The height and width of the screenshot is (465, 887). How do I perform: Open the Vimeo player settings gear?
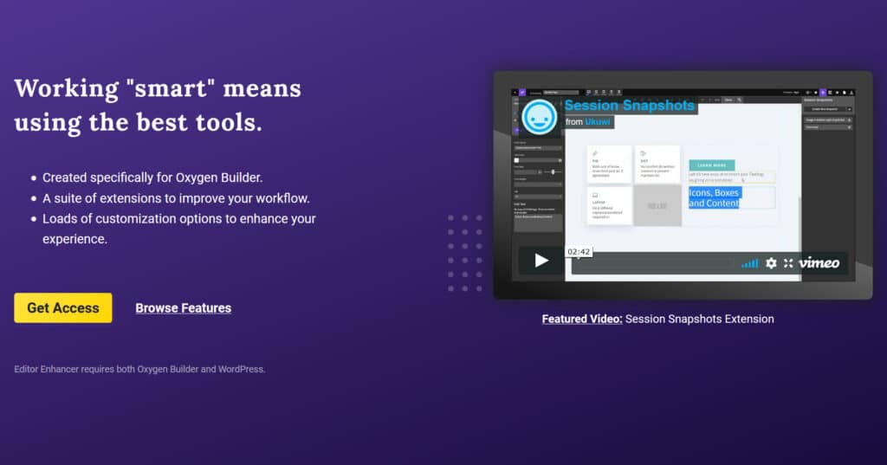pyautogui.click(x=770, y=263)
